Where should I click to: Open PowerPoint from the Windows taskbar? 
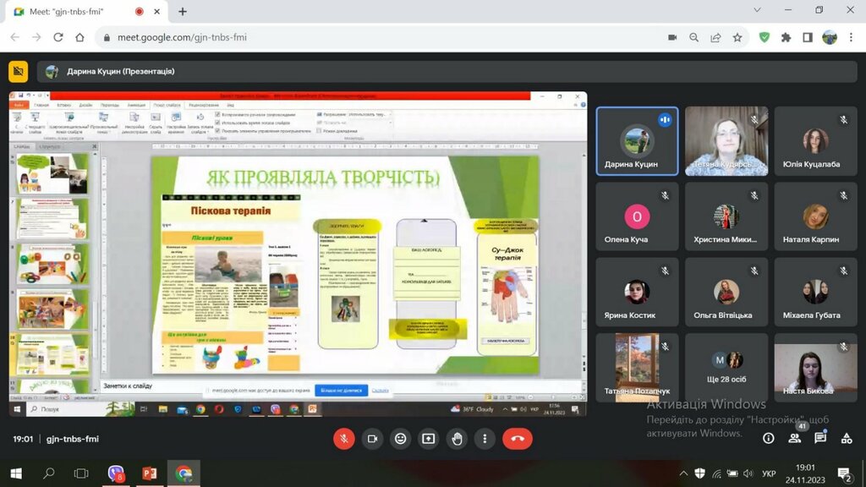pyautogui.click(x=151, y=473)
